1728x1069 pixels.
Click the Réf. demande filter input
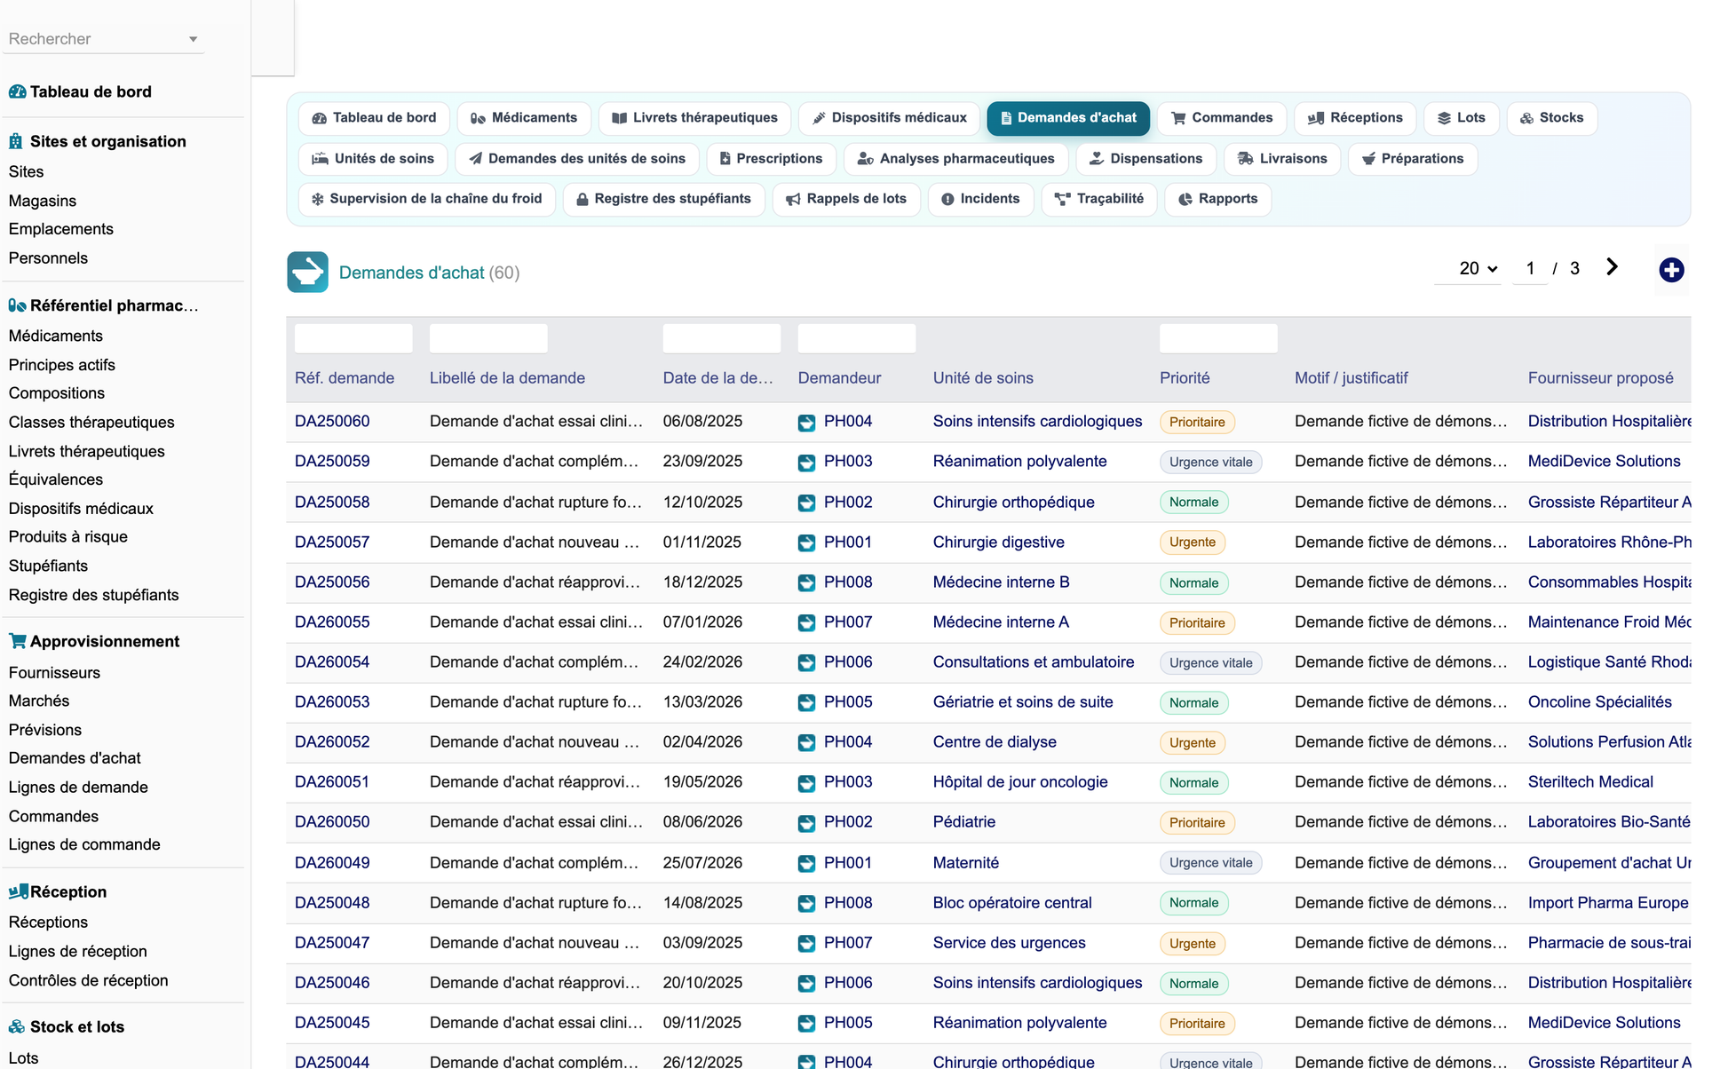(353, 338)
